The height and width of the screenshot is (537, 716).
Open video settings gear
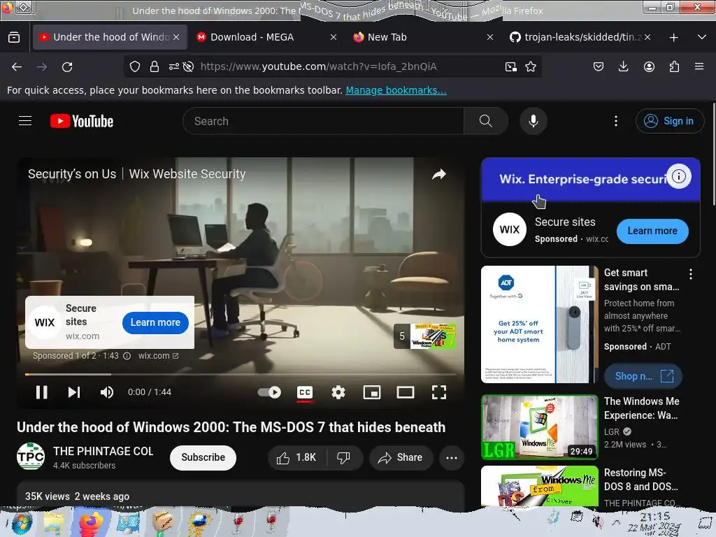pos(338,392)
